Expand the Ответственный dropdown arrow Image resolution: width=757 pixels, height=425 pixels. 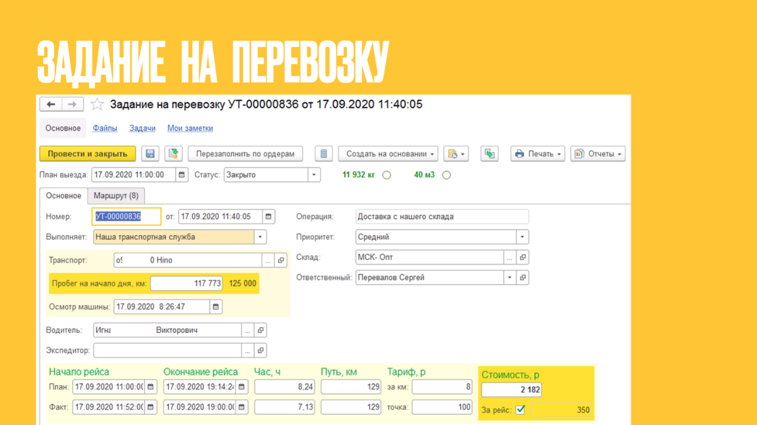pyautogui.click(x=510, y=278)
